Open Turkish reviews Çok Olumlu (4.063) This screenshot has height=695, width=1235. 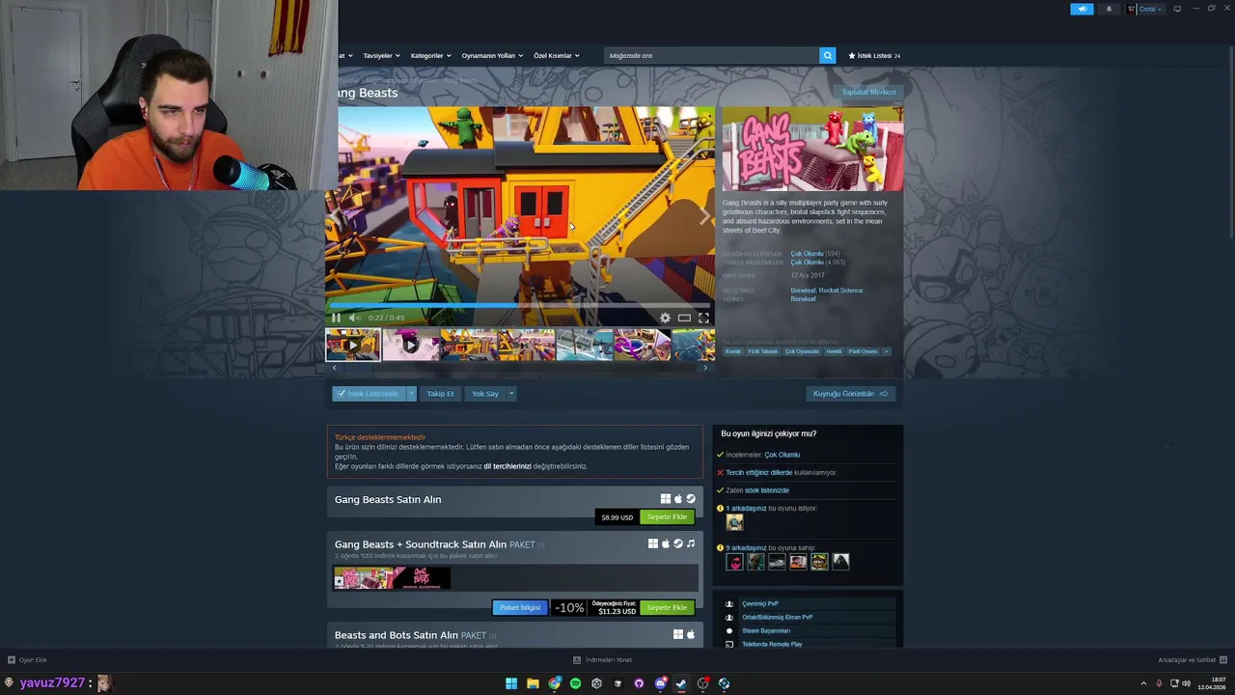pos(818,263)
